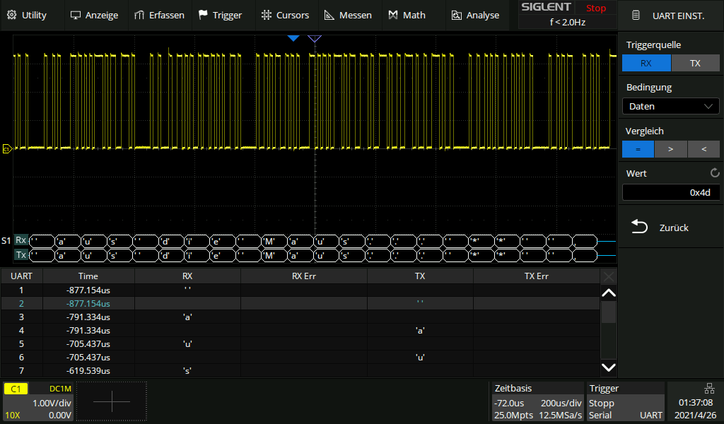
Task: Open the Utility menu
Action: [x=27, y=15]
